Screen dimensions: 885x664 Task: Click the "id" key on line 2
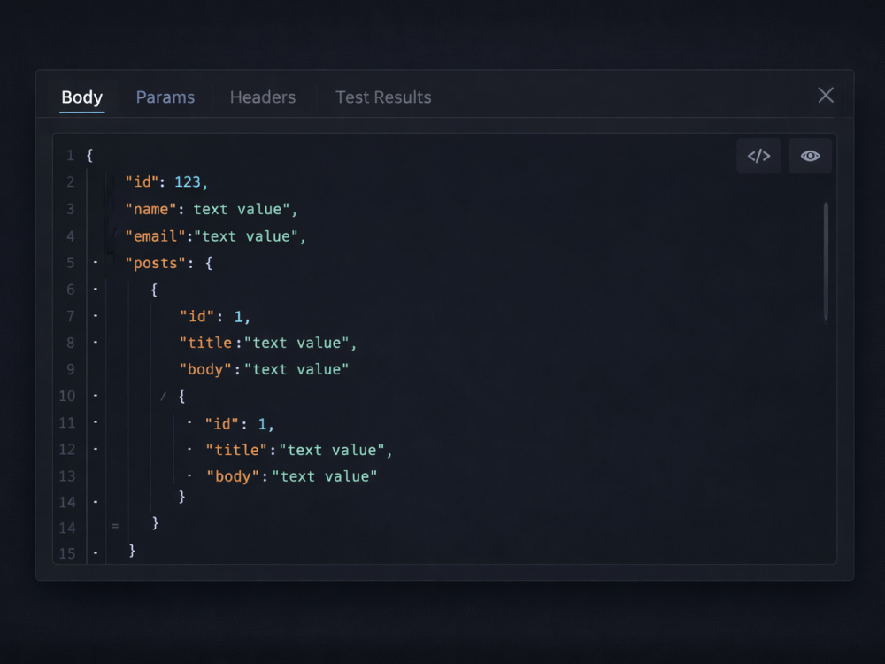(142, 181)
